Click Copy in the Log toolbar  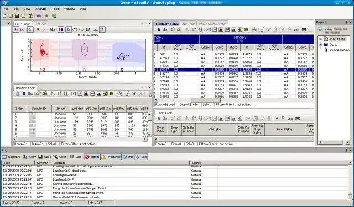tap(29, 157)
